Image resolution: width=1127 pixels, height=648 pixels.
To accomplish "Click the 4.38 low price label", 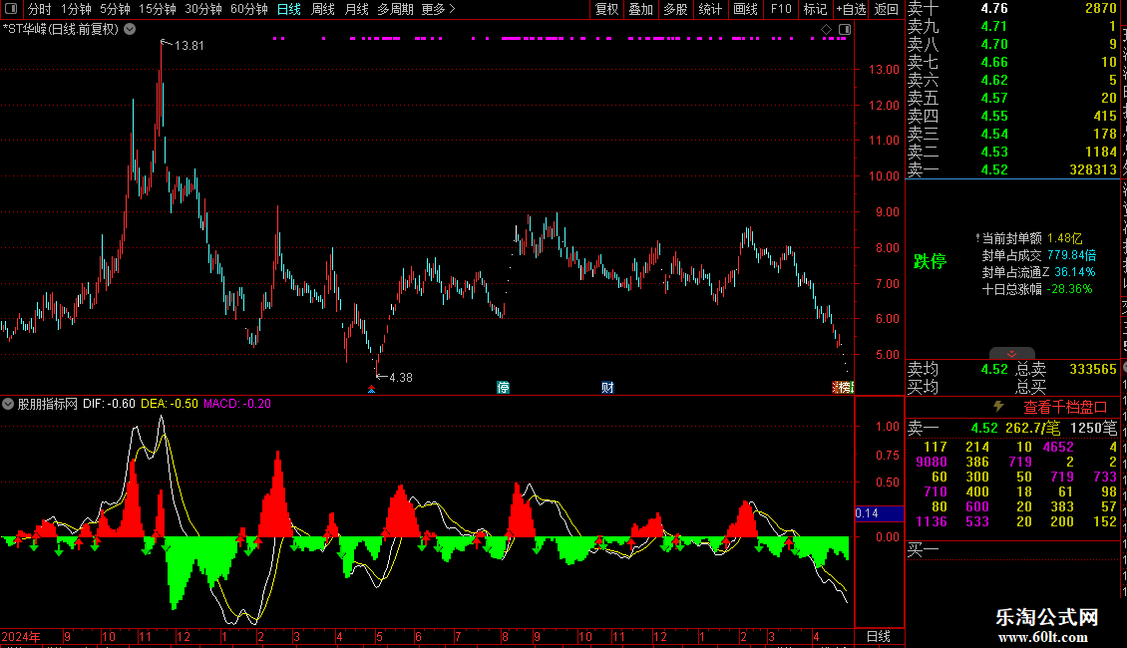I will click(400, 378).
